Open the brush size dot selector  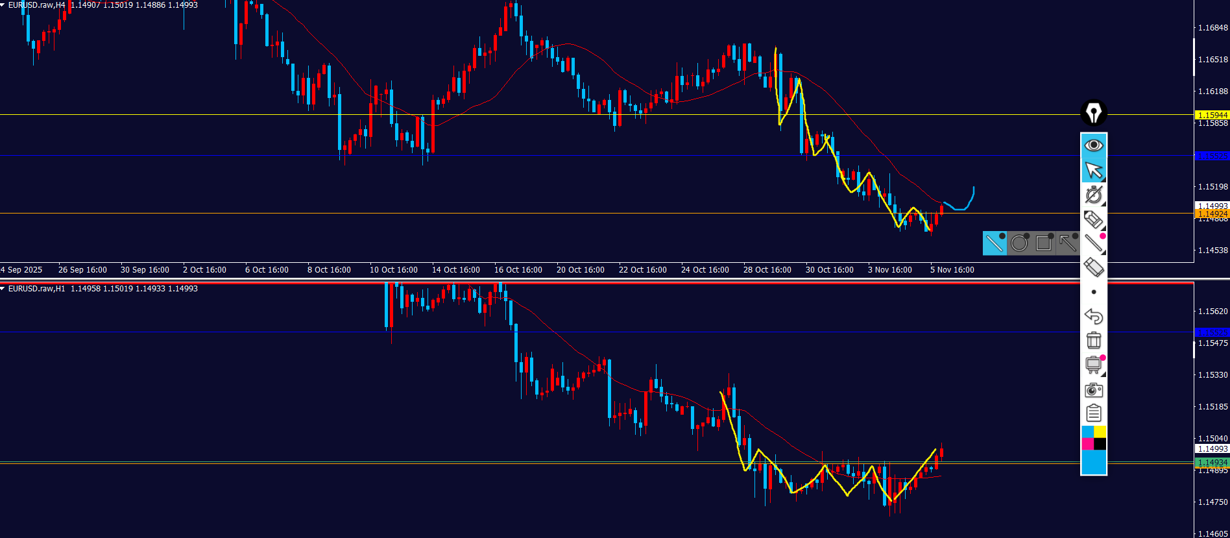[1094, 292]
